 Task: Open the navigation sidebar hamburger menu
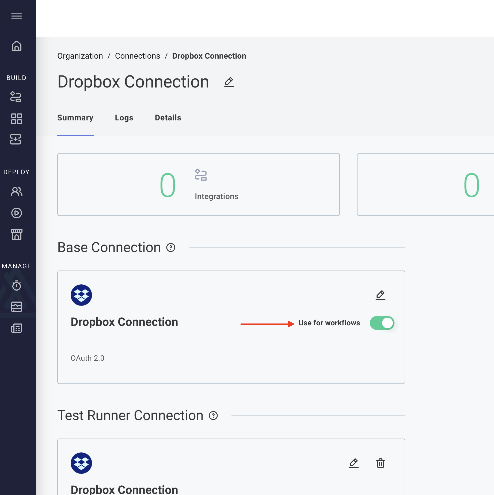(17, 16)
